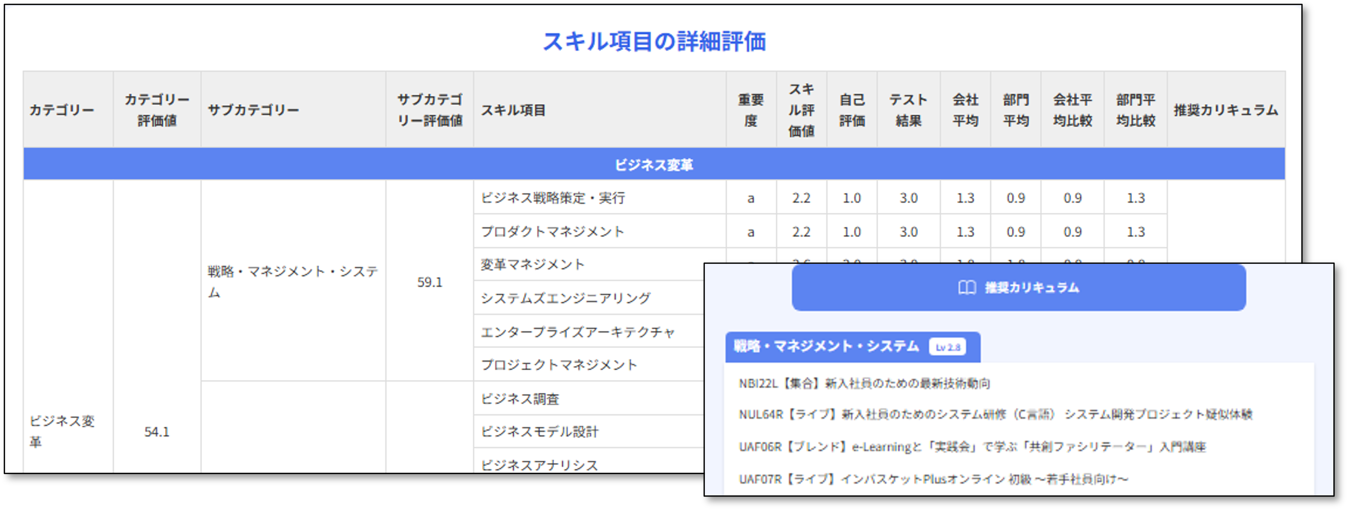Select the エンタープライズアーキテクチャ skill item

click(577, 332)
